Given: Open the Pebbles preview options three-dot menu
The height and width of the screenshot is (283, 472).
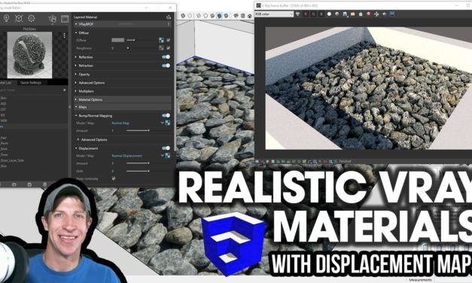Looking at the screenshot, I should pyautogui.click(x=64, y=35).
